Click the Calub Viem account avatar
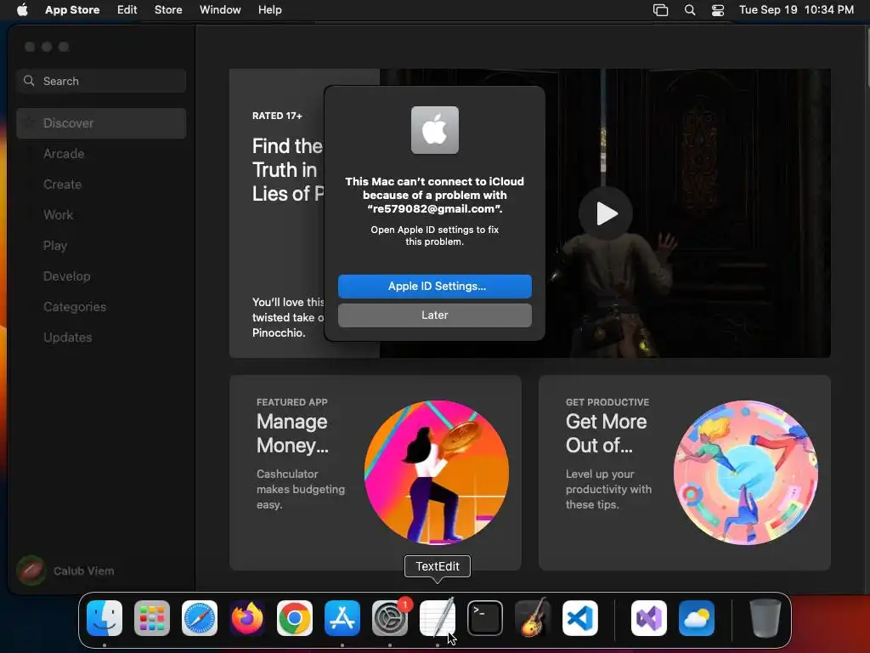 (31, 571)
